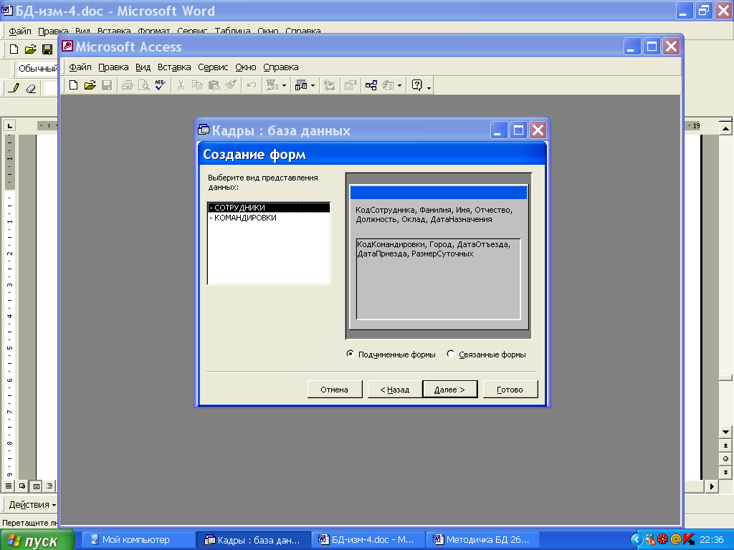Open Word style box "Обычный"
Viewport: 734px width, 550px height.
pyautogui.click(x=37, y=69)
